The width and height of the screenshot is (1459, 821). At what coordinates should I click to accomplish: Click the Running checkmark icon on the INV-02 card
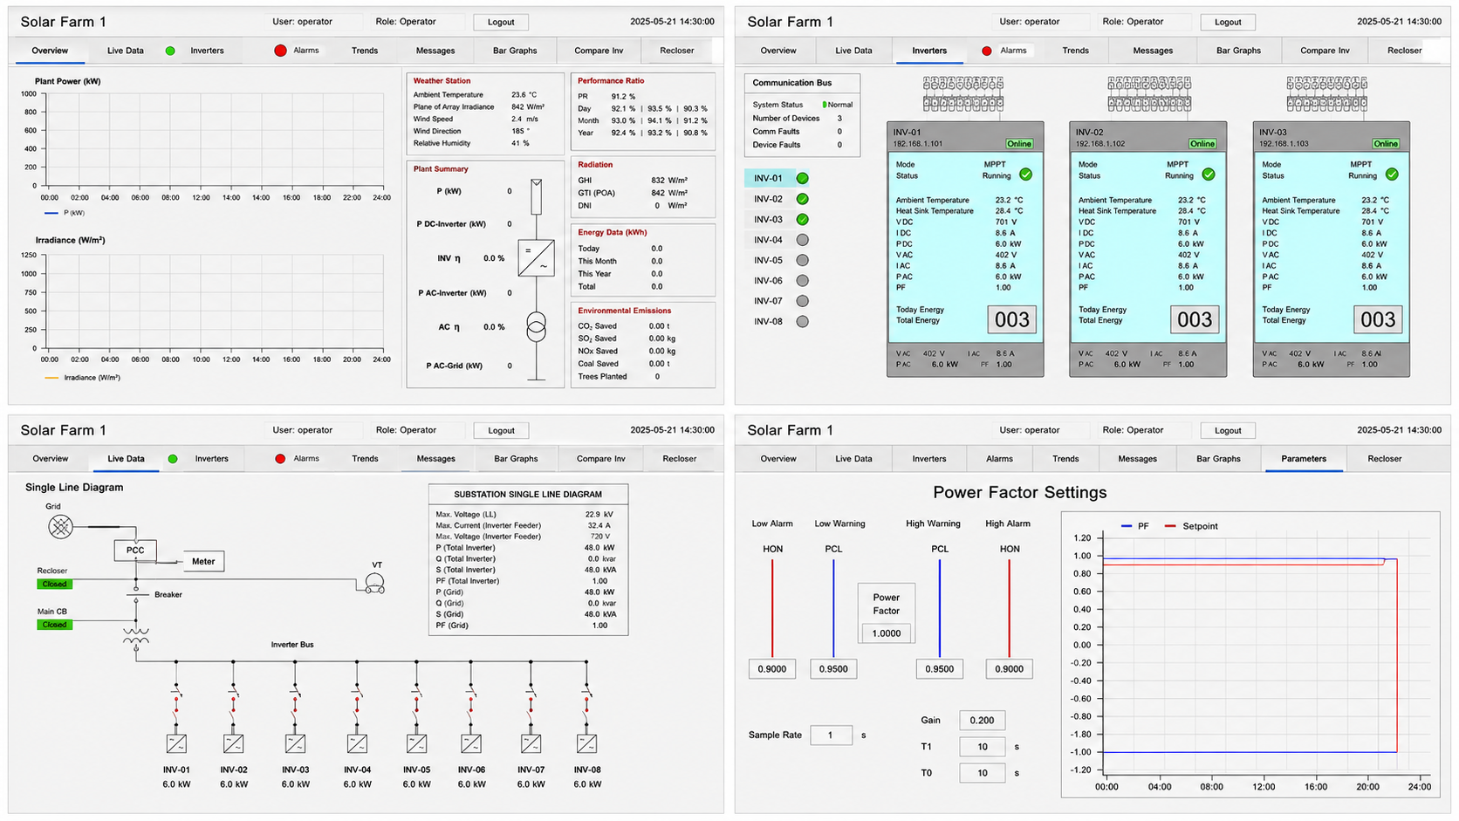tap(1209, 174)
